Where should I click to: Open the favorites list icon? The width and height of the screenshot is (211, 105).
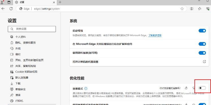(200, 9)
